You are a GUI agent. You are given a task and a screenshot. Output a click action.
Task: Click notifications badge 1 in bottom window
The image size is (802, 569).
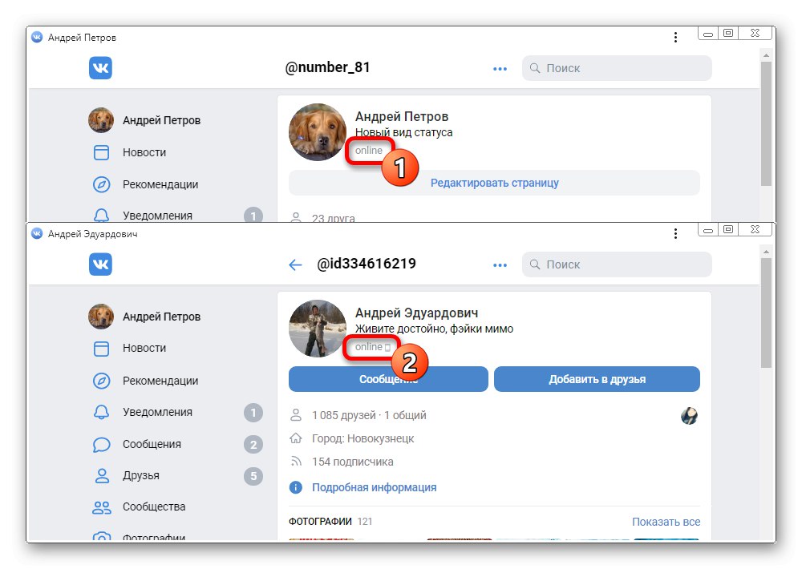point(253,413)
